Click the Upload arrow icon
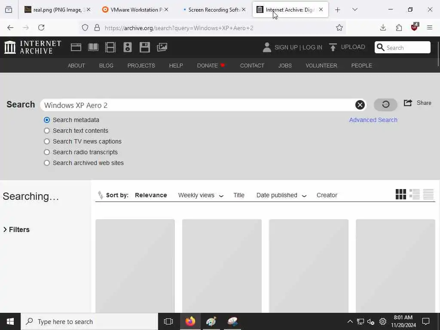The width and height of the screenshot is (440, 330). point(333,47)
